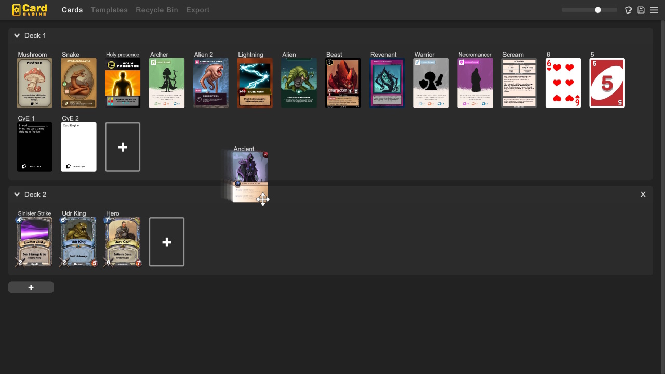
Task: Switch to the Cards tab
Action: [72, 10]
